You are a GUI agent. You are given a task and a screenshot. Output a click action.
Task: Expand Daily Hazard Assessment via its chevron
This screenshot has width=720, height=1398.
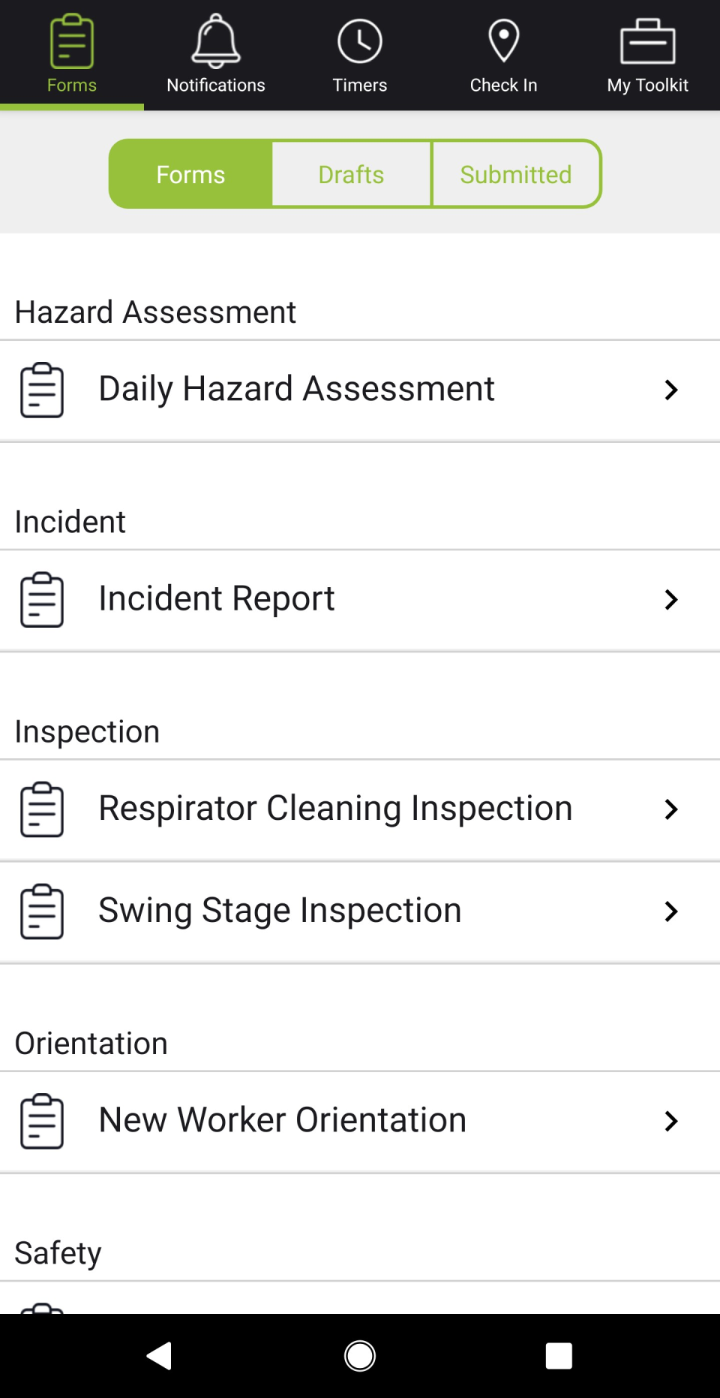(670, 390)
